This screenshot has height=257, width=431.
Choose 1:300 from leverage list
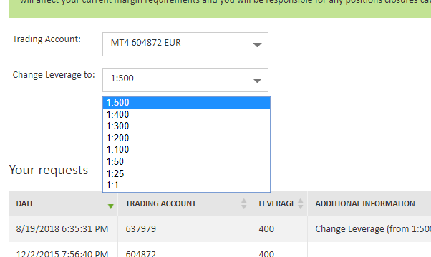pyautogui.click(x=186, y=126)
